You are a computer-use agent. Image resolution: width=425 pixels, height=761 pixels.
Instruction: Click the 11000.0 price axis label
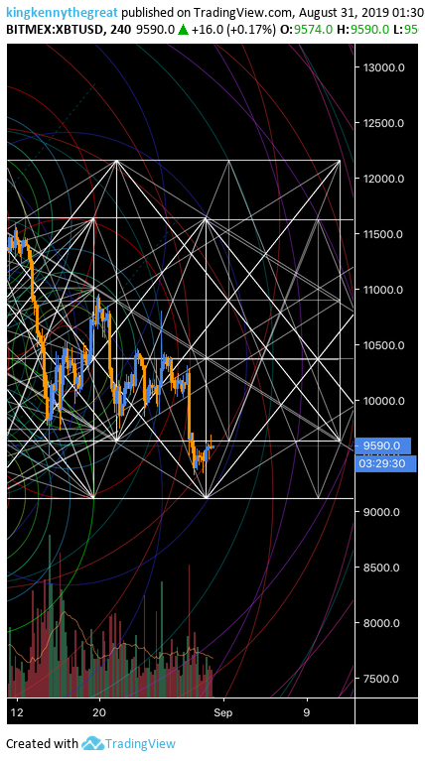383,290
